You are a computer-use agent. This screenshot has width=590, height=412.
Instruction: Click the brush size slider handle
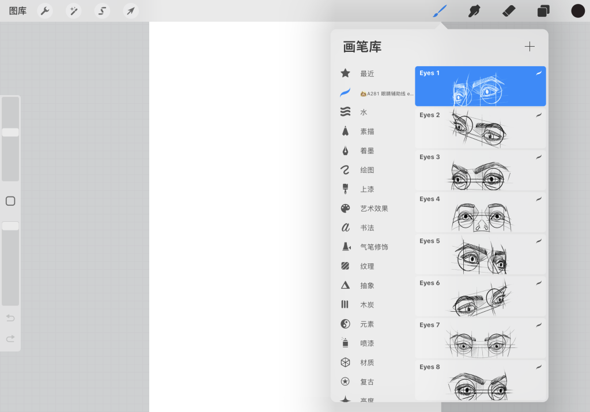(x=10, y=133)
